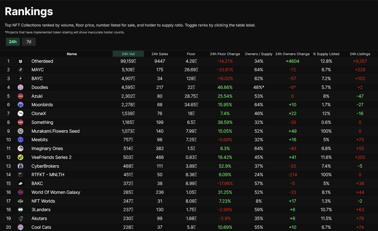Click the Akutars collection icon

click(x=21, y=218)
